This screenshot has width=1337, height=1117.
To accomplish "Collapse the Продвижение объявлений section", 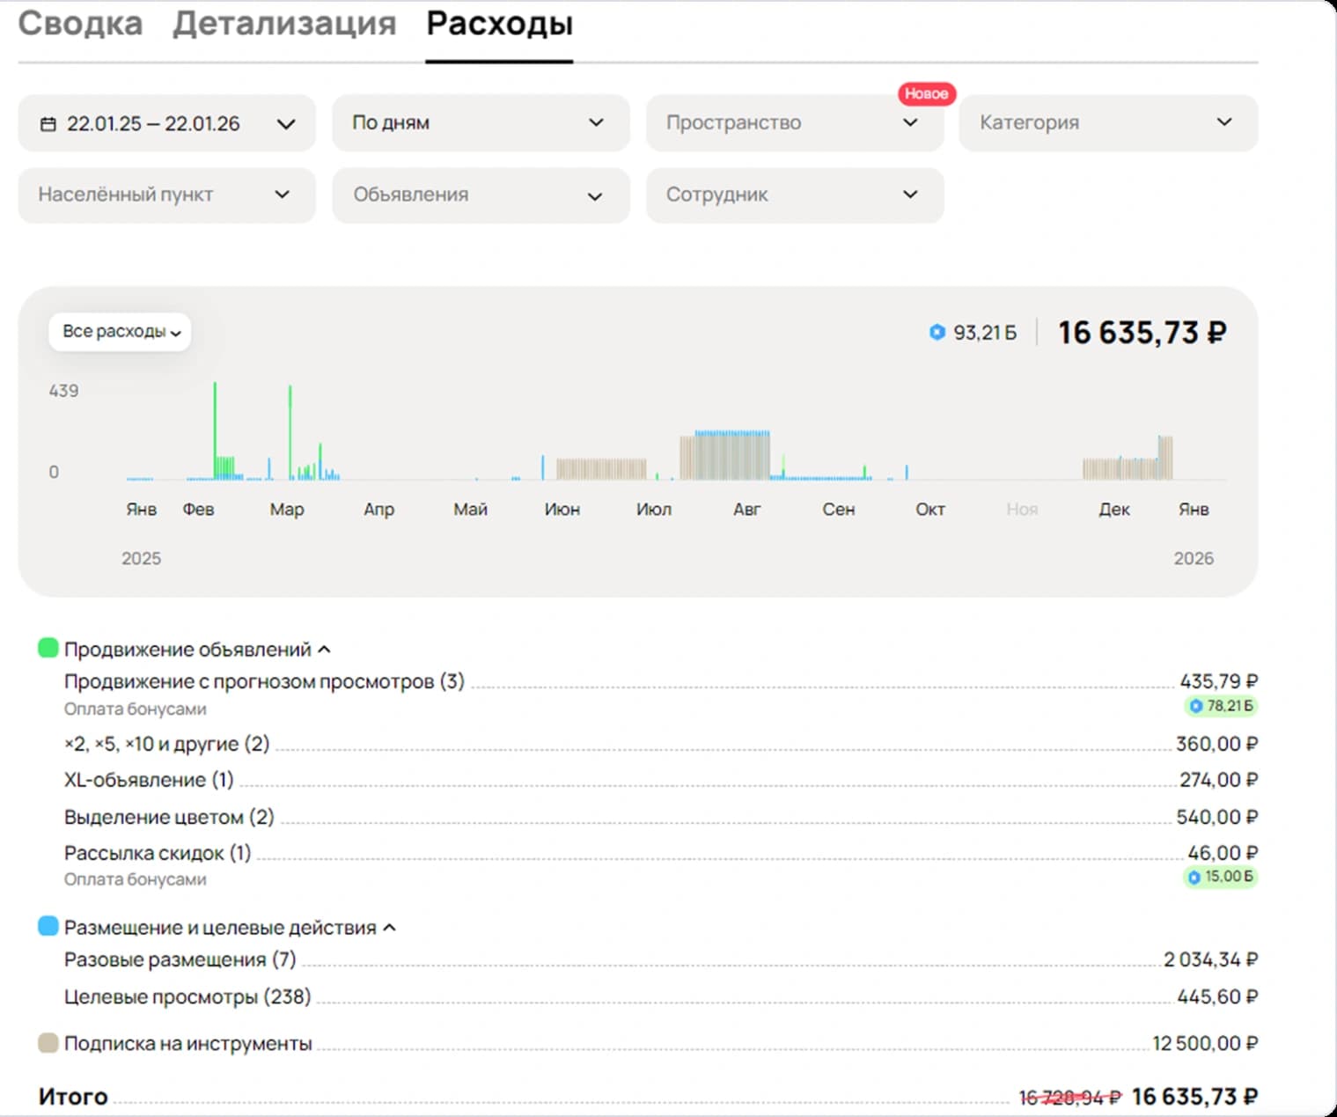I will coord(324,650).
